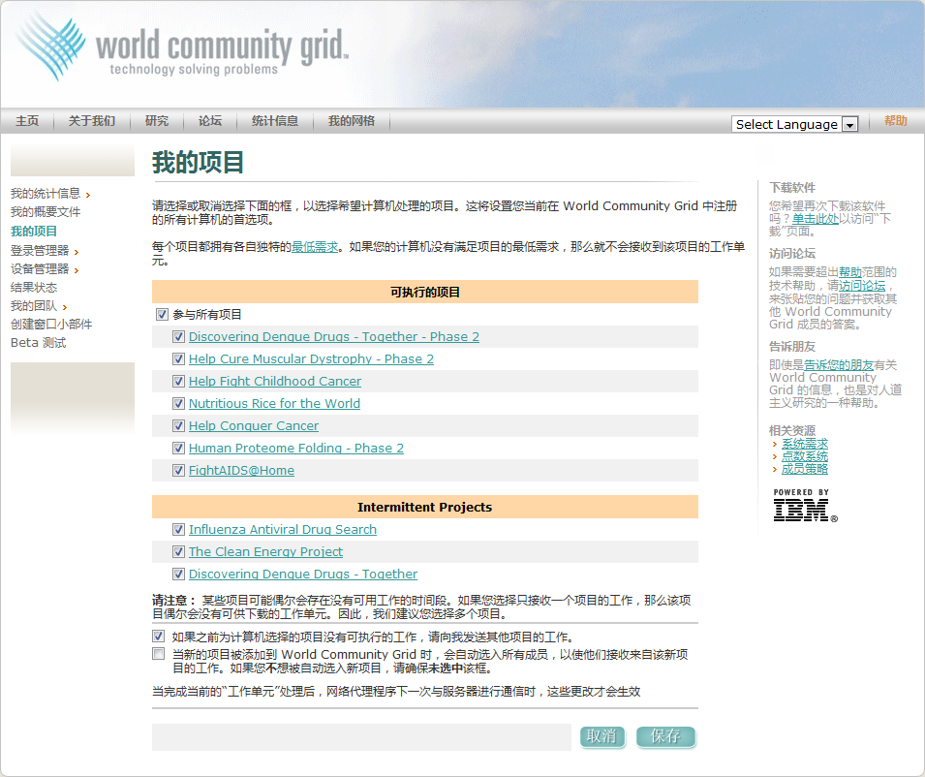Click 单击此处 download link
Viewport: 925px width, 777px height.
816,219
